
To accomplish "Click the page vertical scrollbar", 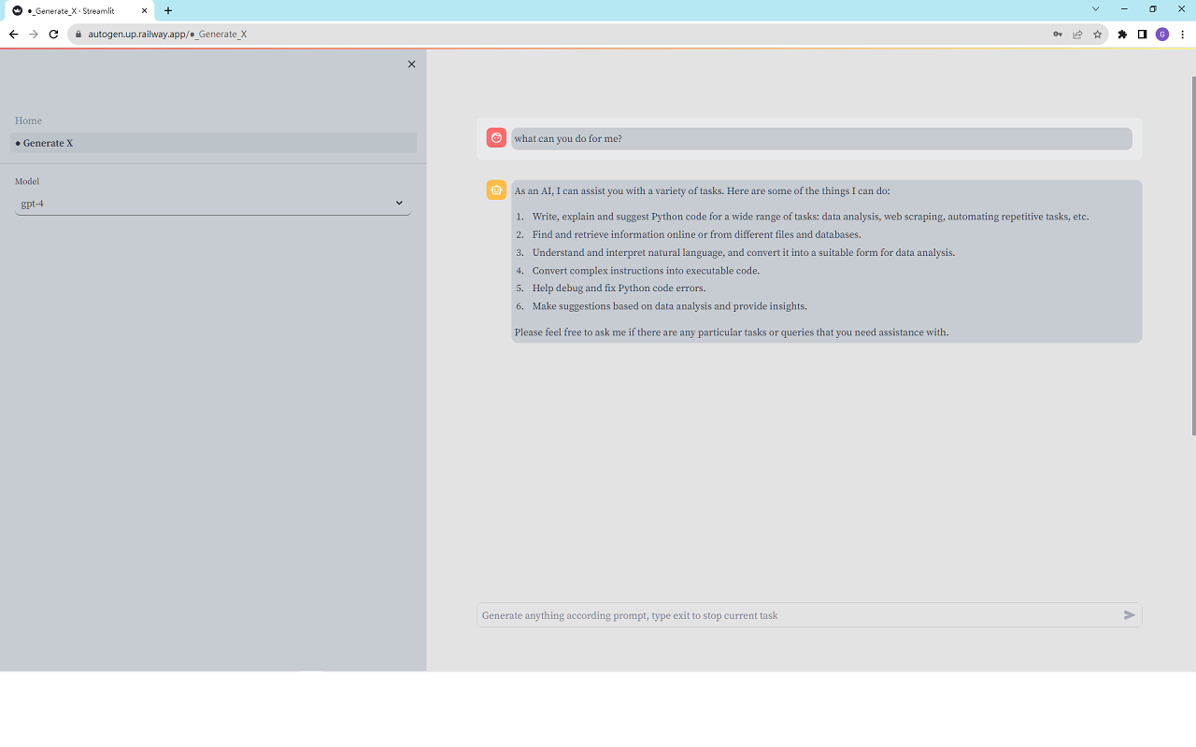I will click(x=1192, y=257).
